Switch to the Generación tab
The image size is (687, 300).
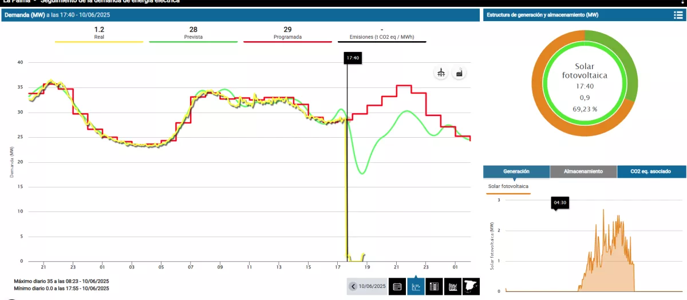516,171
